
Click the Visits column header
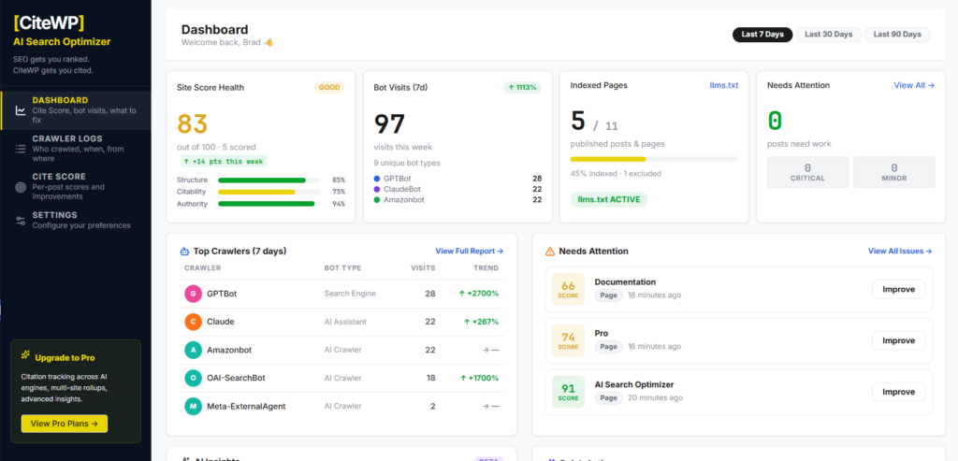[x=424, y=268]
